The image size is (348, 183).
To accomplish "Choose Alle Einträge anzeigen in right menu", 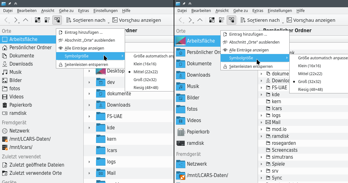I will tap(255, 50).
